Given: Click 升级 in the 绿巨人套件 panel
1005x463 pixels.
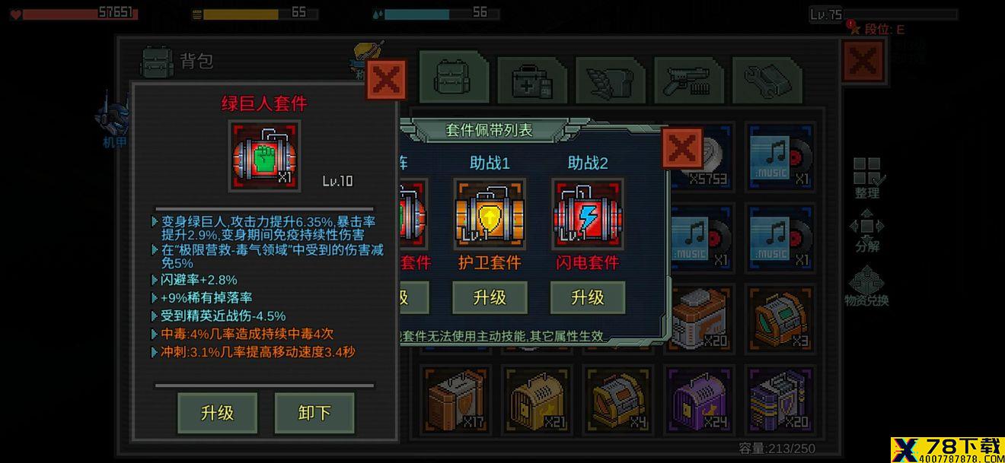Looking at the screenshot, I should coord(217,413).
